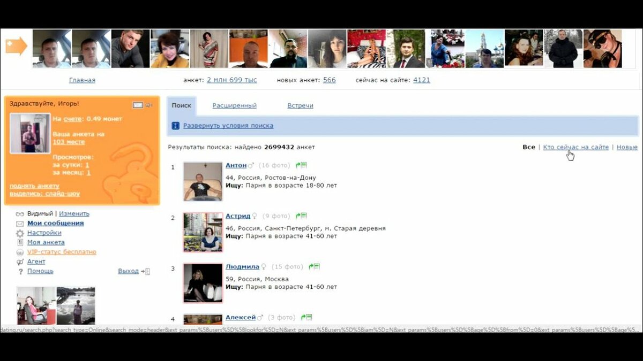
Task: Click the 103 месте ranking link
Action: (69, 142)
